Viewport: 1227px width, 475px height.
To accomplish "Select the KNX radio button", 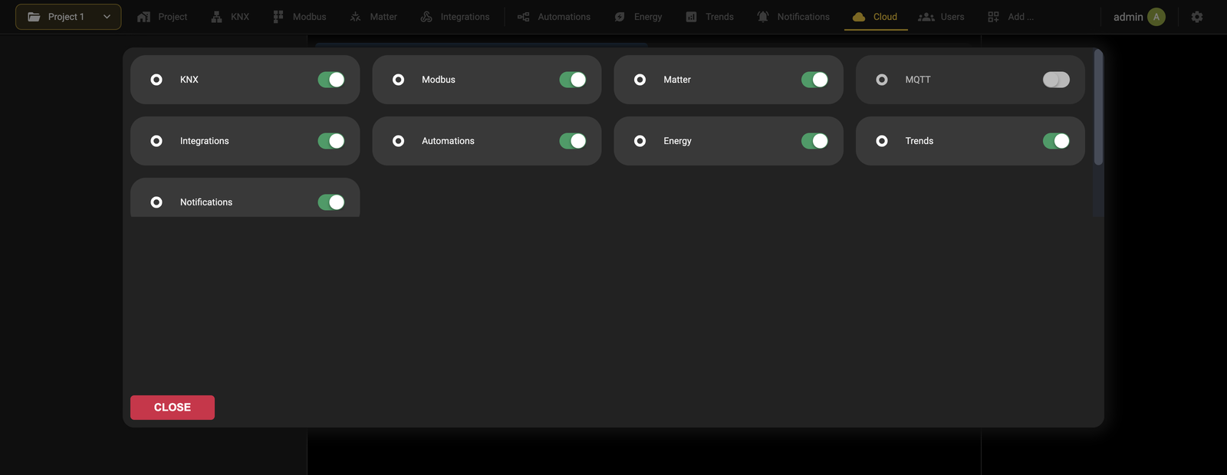I will click(x=156, y=80).
